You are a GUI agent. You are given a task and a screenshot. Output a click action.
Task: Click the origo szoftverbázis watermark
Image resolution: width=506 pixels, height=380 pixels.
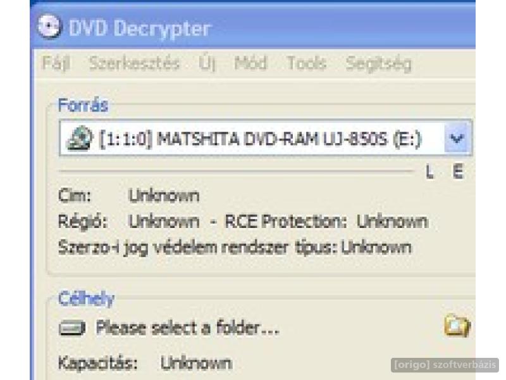coord(445,365)
